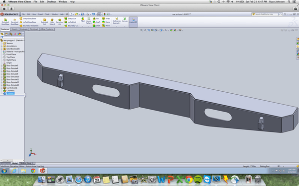
Task: Expand Reference Geometry dropdown
Action: click(117, 26)
